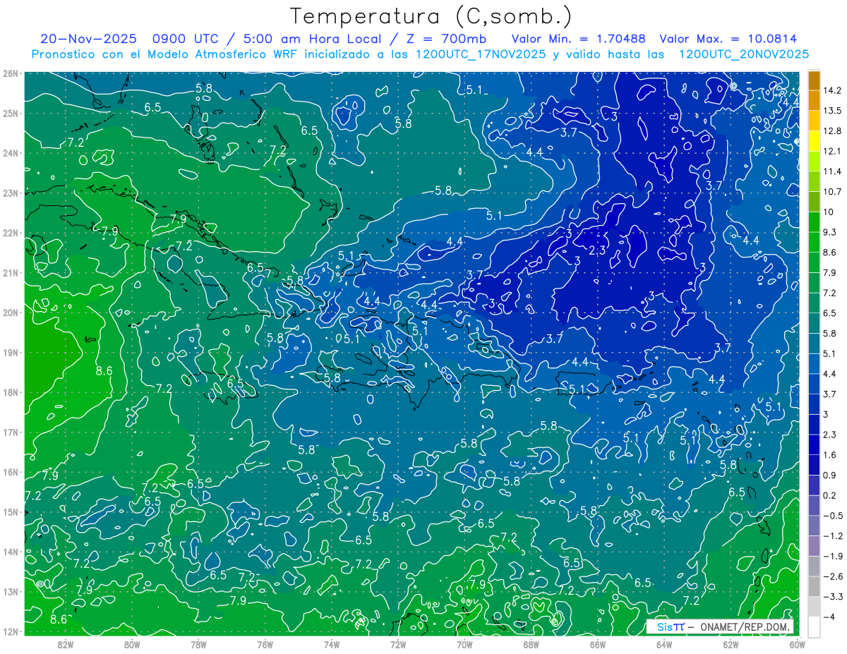Click the 70W longitude axis label
The image size is (847, 654).
point(464,644)
